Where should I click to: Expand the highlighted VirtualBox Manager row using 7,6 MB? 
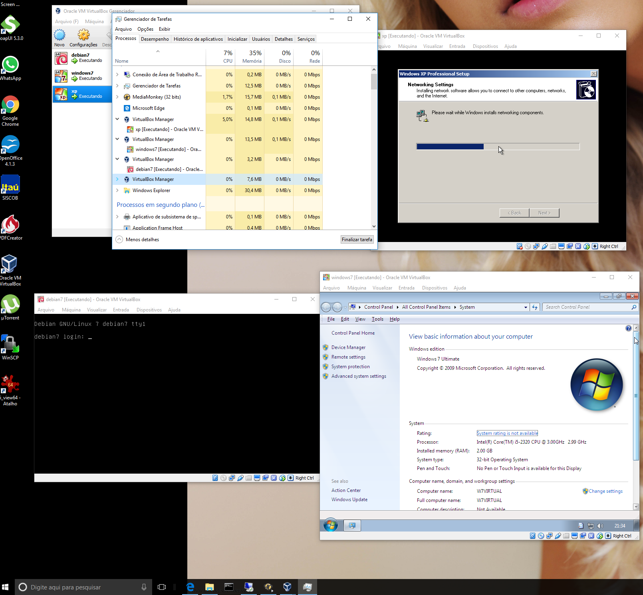[117, 179]
